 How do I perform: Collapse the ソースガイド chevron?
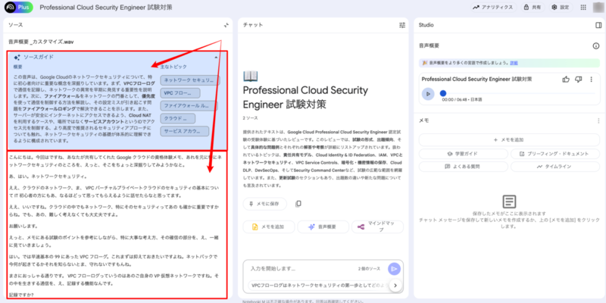pyautogui.click(x=216, y=58)
